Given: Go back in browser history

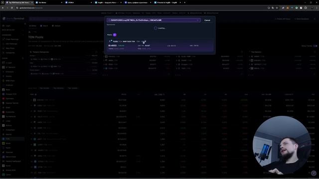Looking at the screenshot, I should click(3, 8).
